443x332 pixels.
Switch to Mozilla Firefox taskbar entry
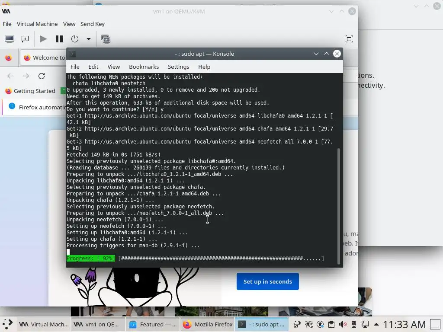click(208, 324)
